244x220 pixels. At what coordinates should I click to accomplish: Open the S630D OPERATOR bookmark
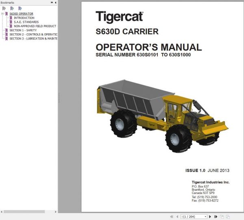tap(21, 14)
